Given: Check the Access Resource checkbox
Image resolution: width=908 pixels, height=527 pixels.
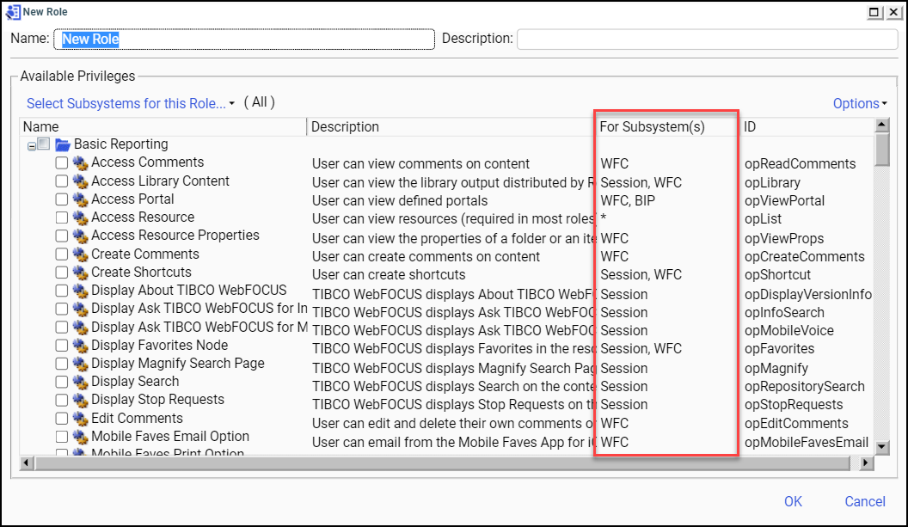Looking at the screenshot, I should coord(61,218).
